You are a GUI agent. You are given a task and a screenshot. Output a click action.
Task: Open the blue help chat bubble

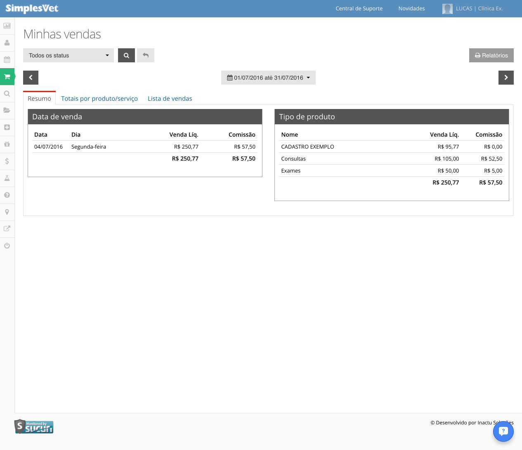point(503,431)
